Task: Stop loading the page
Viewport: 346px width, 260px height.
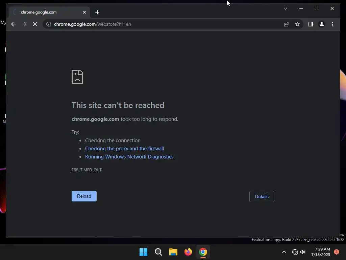Action: coord(35,24)
